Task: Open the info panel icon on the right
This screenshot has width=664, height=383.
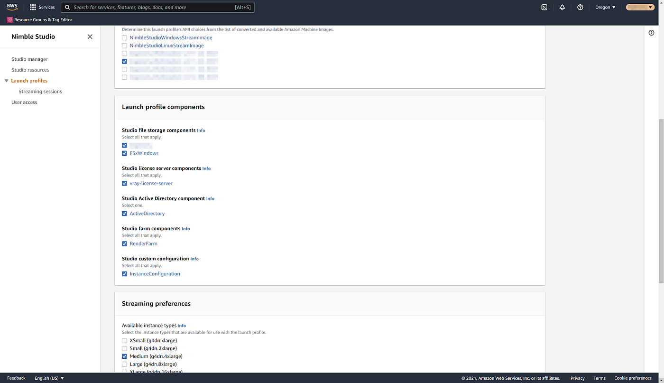Action: pyautogui.click(x=652, y=33)
